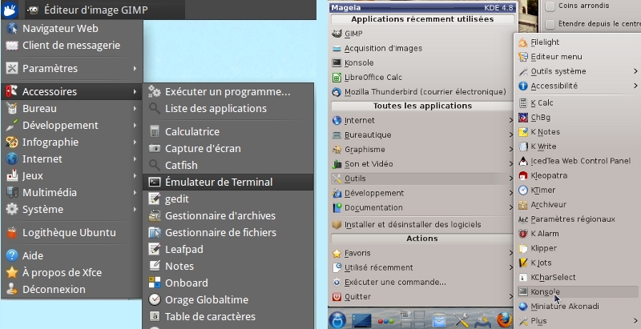Expand the Jeux submenu arrow
The width and height of the screenshot is (641, 329).
click(x=135, y=175)
